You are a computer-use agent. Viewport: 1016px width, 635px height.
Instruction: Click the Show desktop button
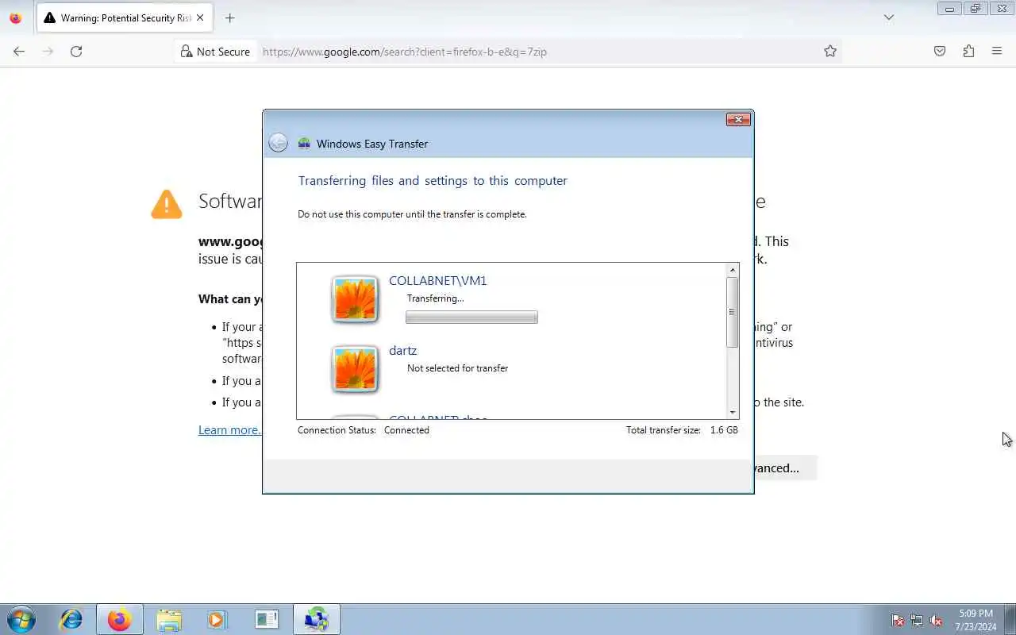pyautogui.click(x=1010, y=619)
